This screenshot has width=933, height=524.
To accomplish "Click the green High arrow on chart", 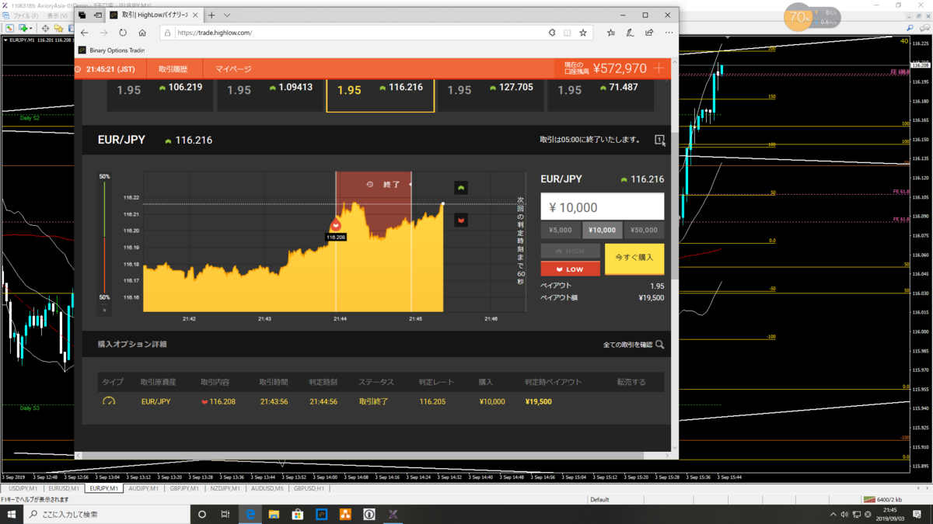I will click(461, 188).
